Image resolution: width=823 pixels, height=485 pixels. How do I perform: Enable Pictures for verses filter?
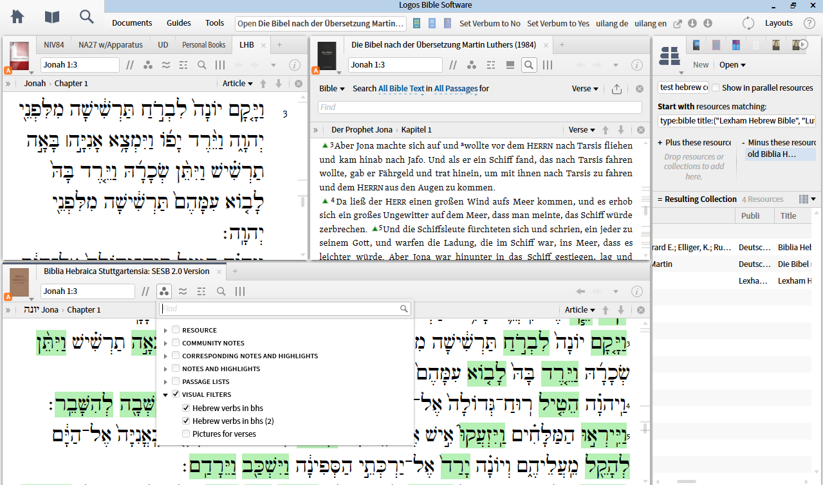pyautogui.click(x=186, y=434)
